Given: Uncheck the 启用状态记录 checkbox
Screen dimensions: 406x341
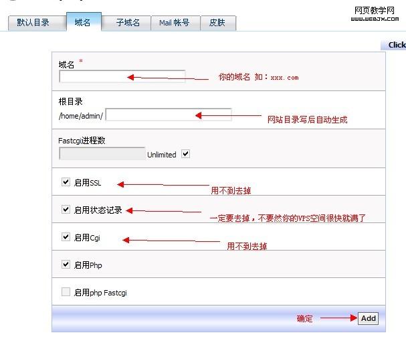Looking at the screenshot, I should 66,209.
